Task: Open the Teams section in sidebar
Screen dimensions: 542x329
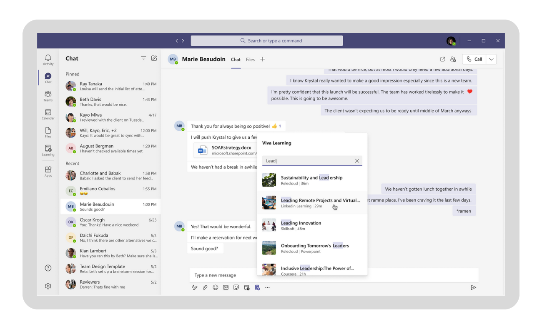Action: coord(48,96)
